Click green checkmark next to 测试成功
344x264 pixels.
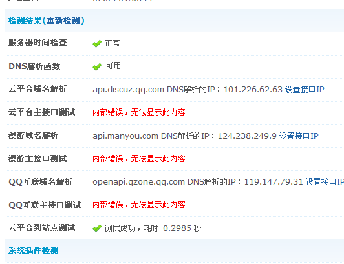pyautogui.click(x=97, y=228)
